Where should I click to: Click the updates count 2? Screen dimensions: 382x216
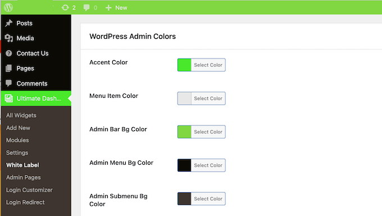pos(74,8)
